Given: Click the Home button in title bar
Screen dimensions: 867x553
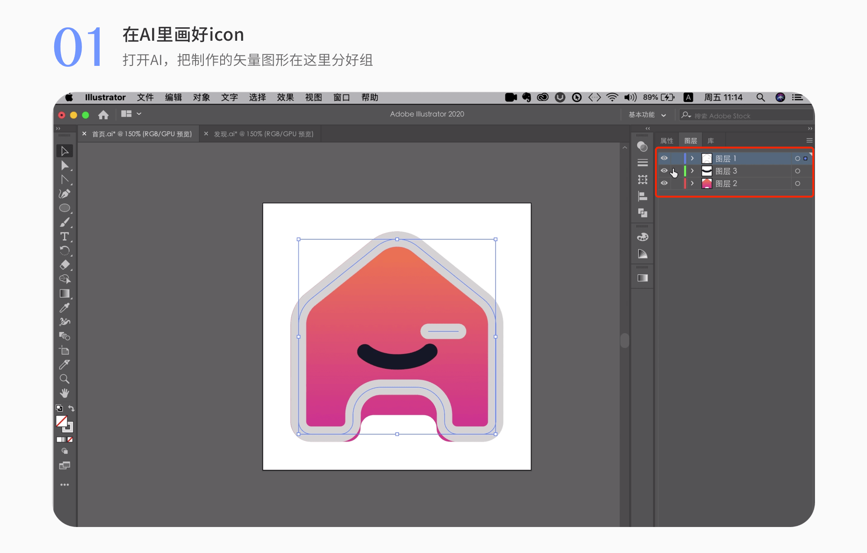Looking at the screenshot, I should [x=103, y=115].
